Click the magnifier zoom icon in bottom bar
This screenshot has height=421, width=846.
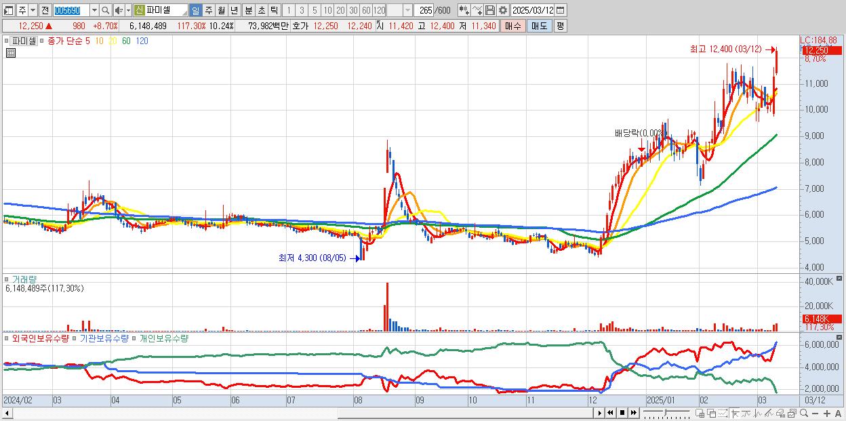tap(804, 413)
